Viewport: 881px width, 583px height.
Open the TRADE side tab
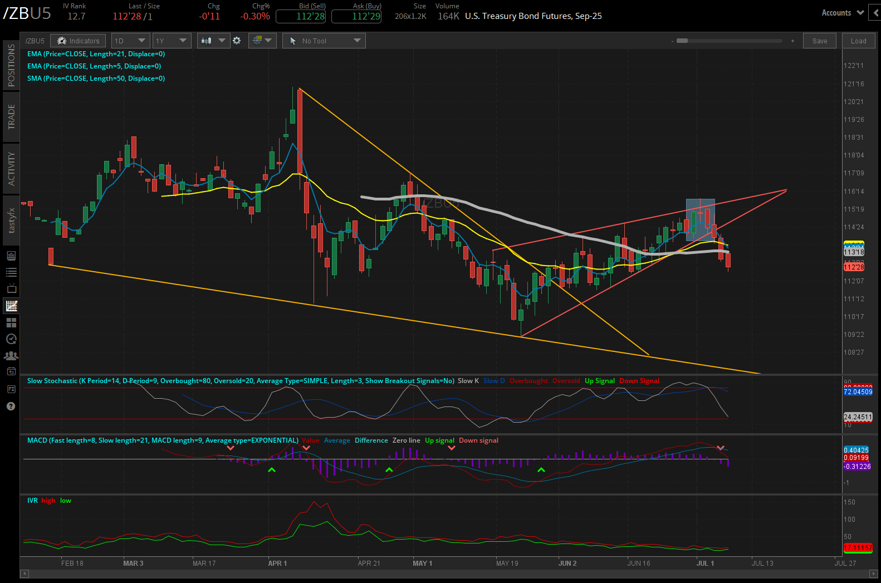tap(11, 117)
